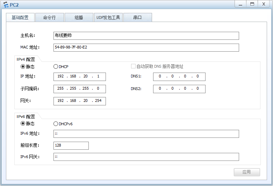273x186 pixels.
Task: Maximize the PC2 window
Action: [x=252, y=4]
